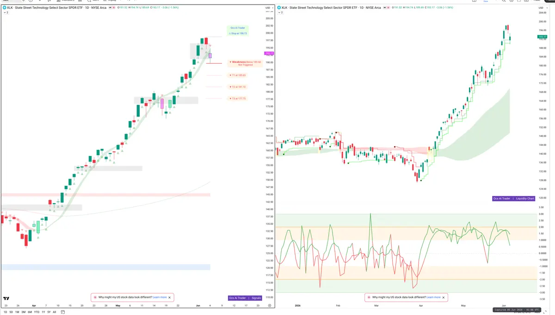Click the Ocs Ai Trader Signals badge
Image resolution: width=555 pixels, height=315 pixels.
pos(245,298)
